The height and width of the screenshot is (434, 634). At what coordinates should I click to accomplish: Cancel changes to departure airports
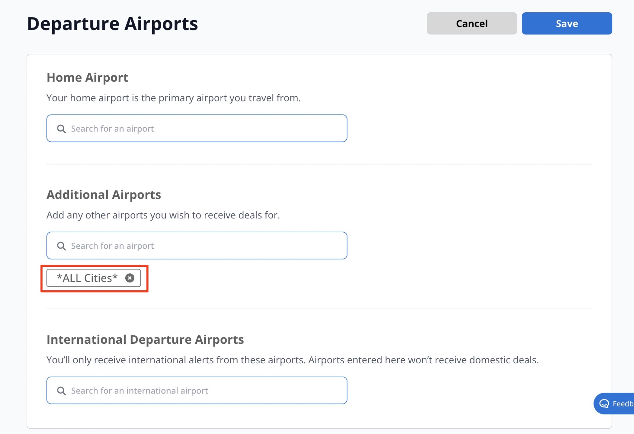pyautogui.click(x=472, y=23)
